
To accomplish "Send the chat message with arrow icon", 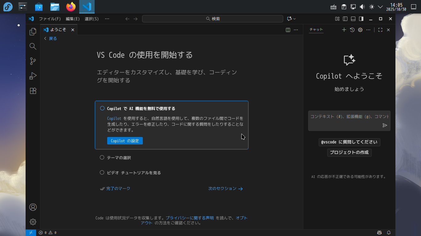I will [x=385, y=125].
